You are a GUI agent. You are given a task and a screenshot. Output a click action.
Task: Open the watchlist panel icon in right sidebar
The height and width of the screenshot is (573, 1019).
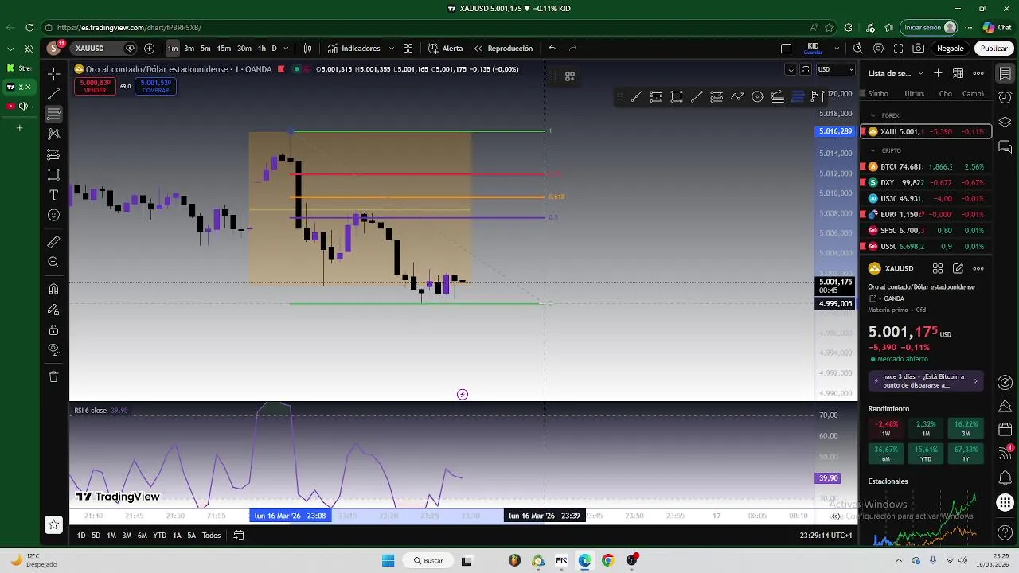[1005, 73]
